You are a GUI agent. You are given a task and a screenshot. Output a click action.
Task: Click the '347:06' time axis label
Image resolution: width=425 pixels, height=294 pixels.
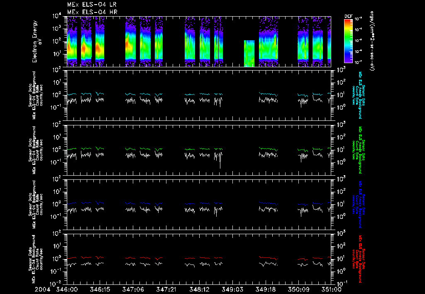coord(133,289)
